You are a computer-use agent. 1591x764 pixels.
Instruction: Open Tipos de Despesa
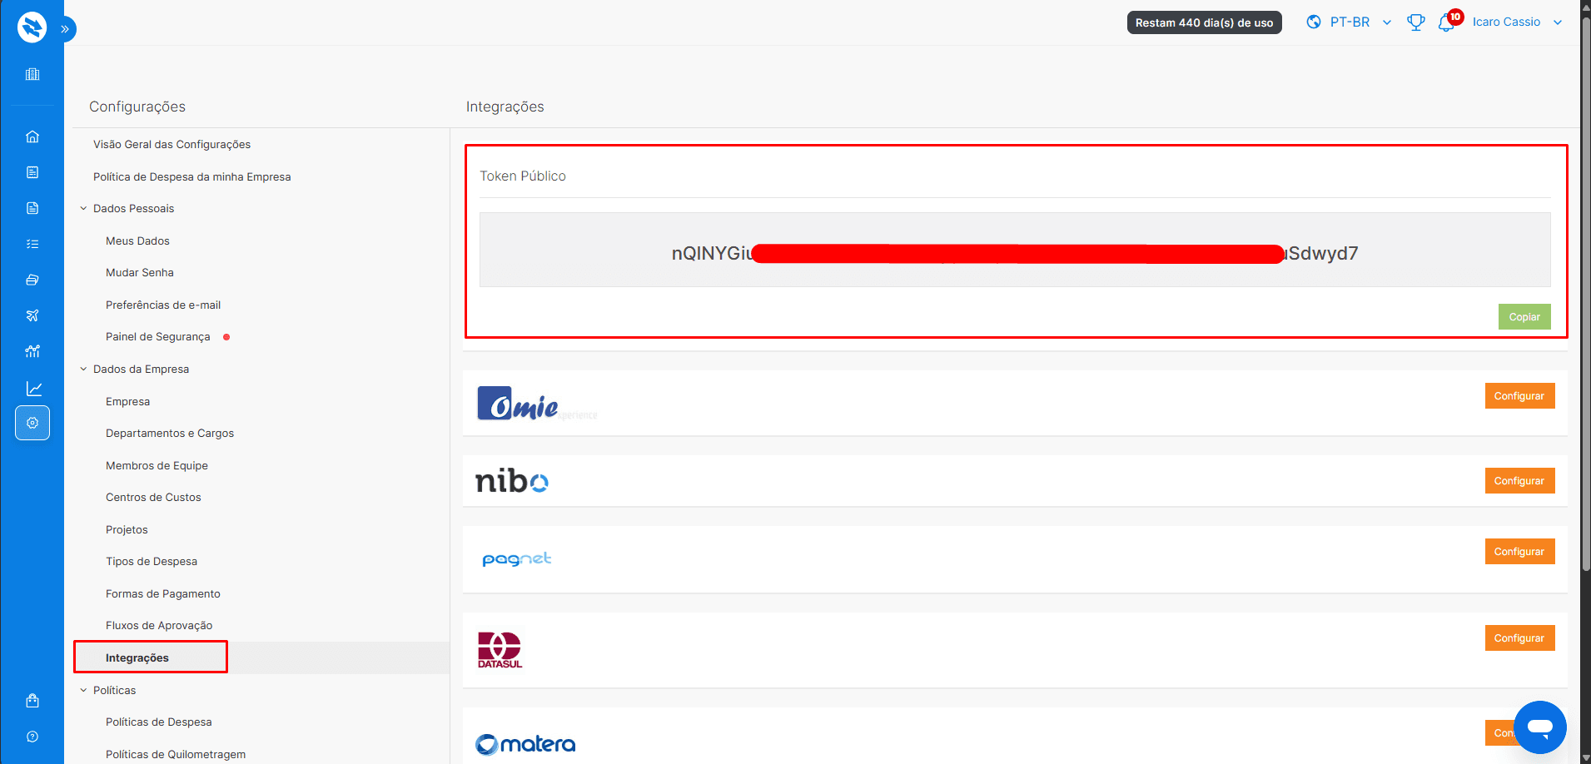(x=151, y=562)
